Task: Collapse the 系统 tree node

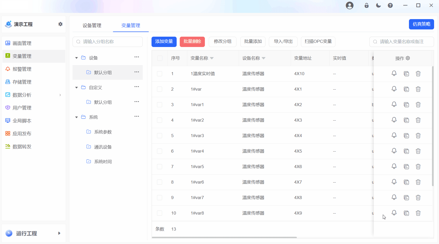Action: click(x=76, y=117)
